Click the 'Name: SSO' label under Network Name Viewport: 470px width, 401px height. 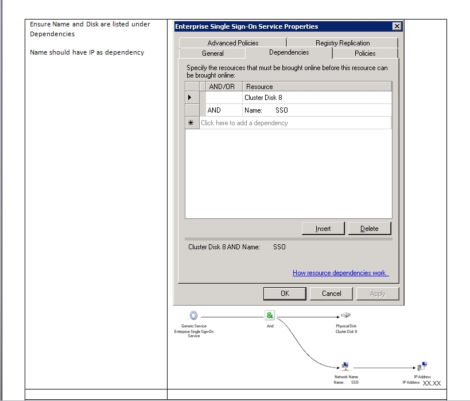click(346, 383)
